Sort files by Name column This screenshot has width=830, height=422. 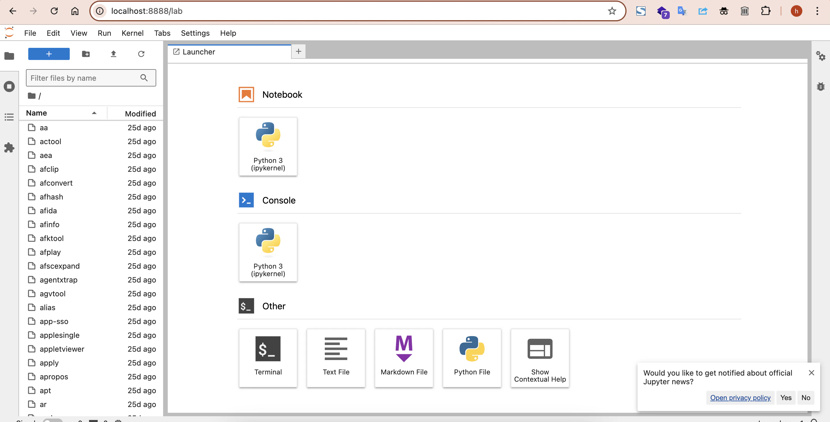[x=63, y=113]
